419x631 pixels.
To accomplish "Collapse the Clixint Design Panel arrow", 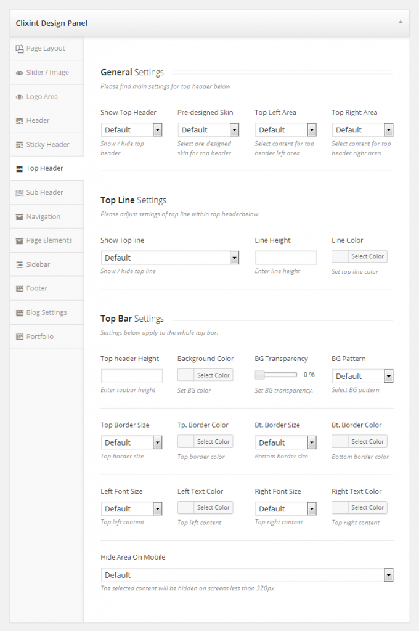I will [400, 22].
